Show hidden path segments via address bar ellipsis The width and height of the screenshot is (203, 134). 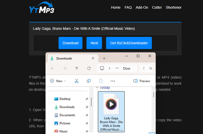point(117,68)
